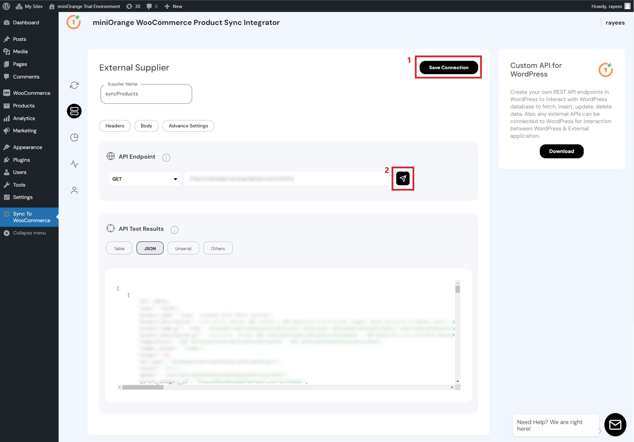Open miniOrange Trial Environment site menu
The height and width of the screenshot is (442, 634).
pyautogui.click(x=84, y=6)
